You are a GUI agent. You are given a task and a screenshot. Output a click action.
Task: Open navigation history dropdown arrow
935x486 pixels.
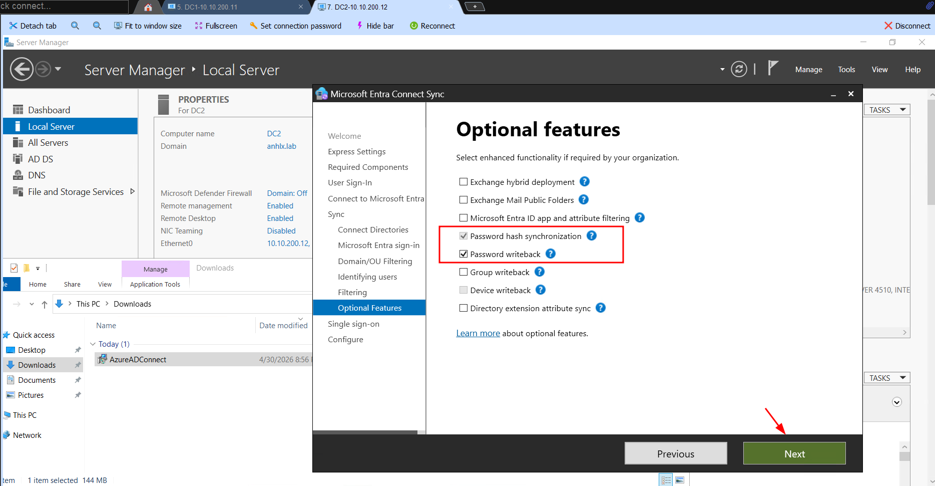58,69
